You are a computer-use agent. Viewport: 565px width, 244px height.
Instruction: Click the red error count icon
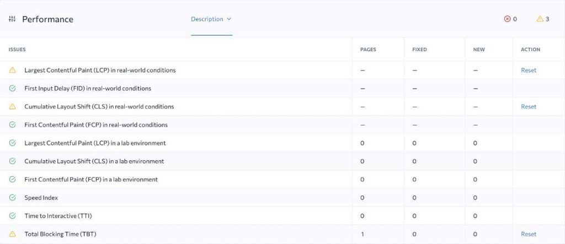pyautogui.click(x=507, y=19)
